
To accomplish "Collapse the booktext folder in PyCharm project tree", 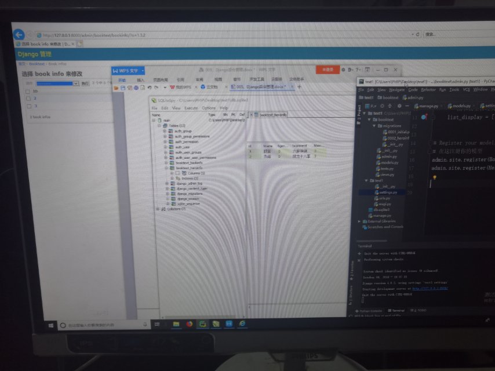I will (369, 119).
